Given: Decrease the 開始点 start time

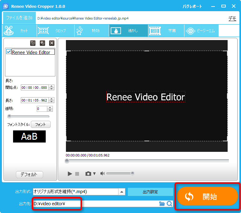Looking at the screenshot, I should pyautogui.click(x=52, y=89).
